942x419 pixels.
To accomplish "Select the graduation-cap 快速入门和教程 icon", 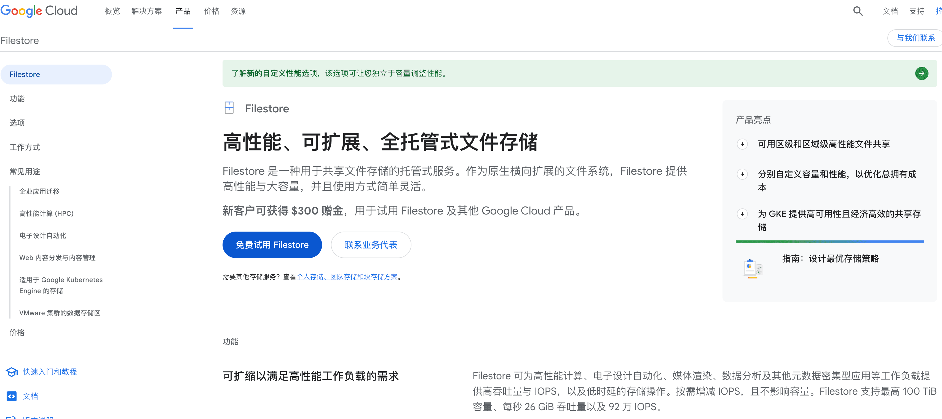I will (11, 372).
